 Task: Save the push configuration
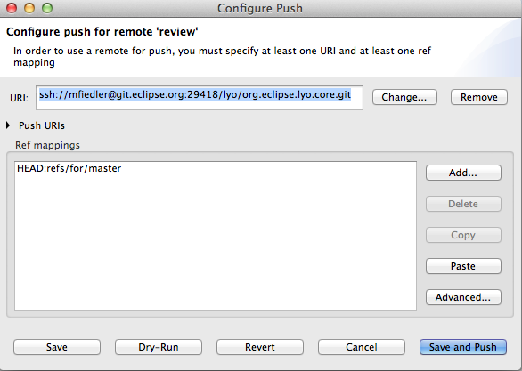point(57,347)
